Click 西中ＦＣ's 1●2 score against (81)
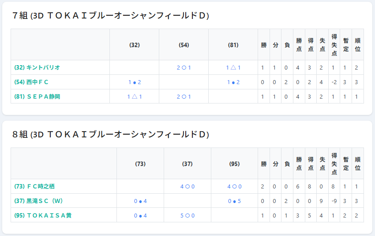The image size is (375, 236). click(233, 82)
